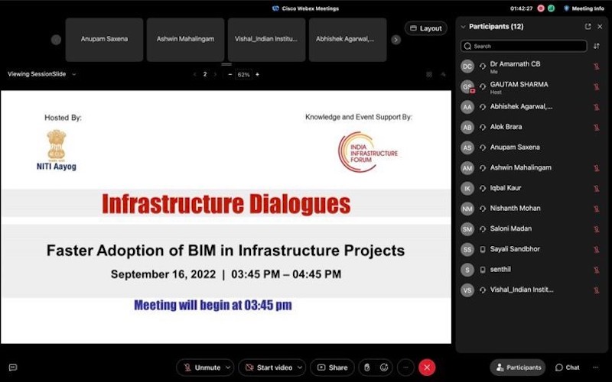Screen dimensions: 612x382
Task: Select senthil in participants list
Action: (531, 270)
